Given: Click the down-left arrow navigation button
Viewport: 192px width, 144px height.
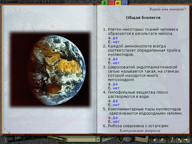Looking at the screenshot, I should point(155,139).
